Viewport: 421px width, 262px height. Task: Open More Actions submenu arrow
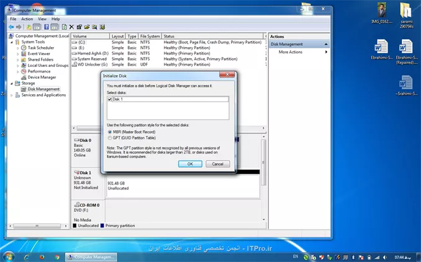click(326, 52)
